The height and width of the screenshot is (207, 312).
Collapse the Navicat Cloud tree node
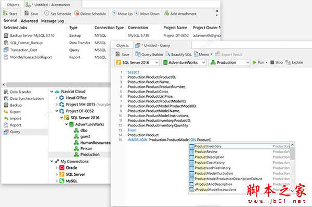tap(51, 92)
